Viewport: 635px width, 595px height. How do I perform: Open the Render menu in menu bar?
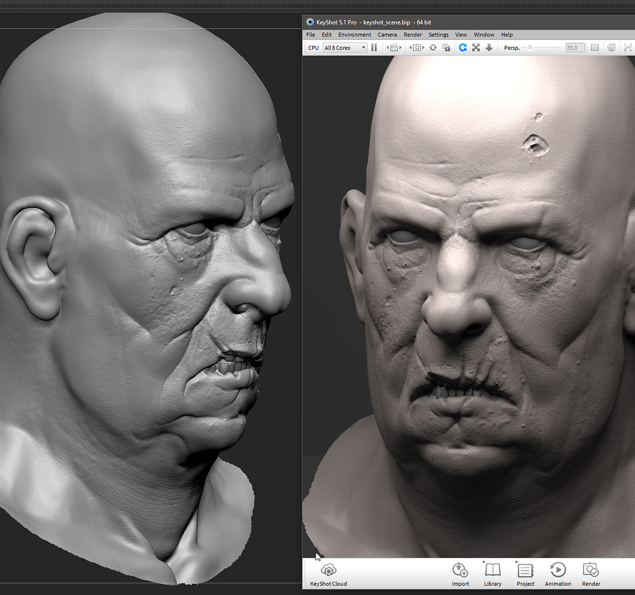(413, 35)
